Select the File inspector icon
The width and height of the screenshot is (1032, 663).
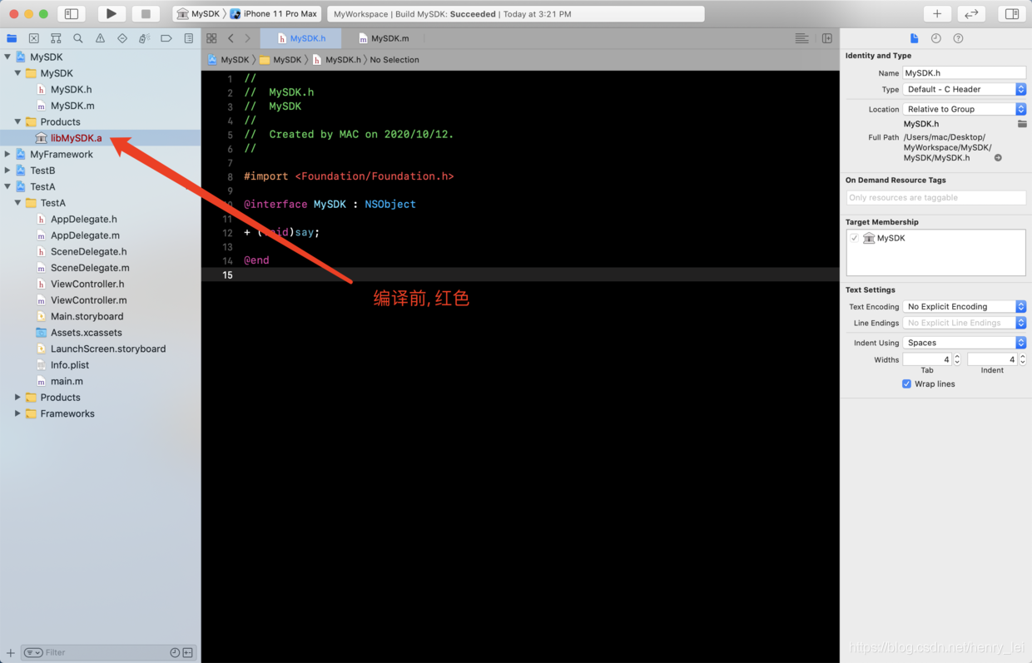914,38
